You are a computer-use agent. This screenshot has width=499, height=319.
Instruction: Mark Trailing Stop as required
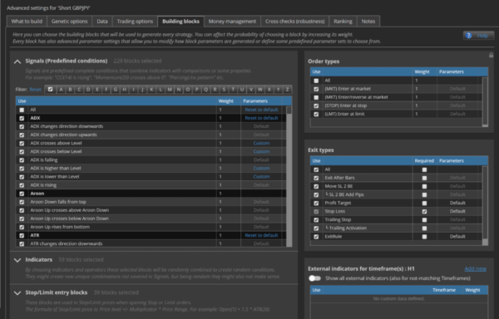click(x=424, y=220)
